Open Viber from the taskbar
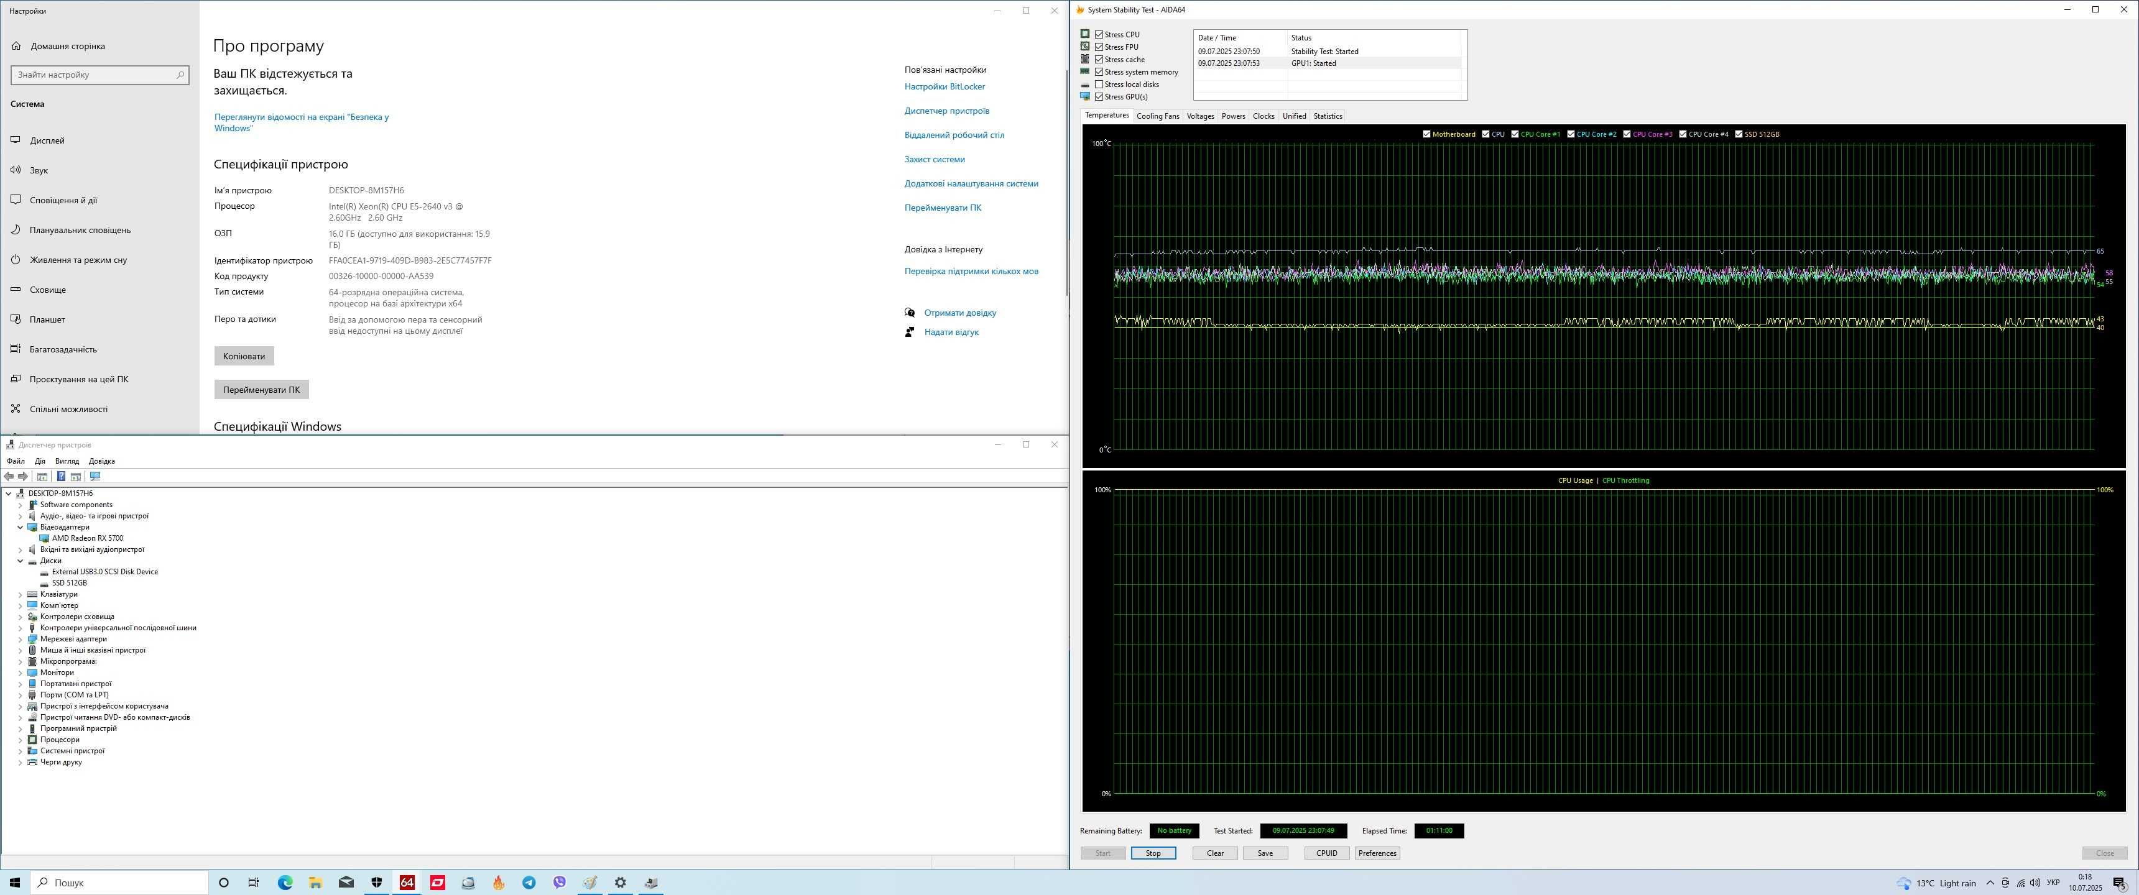 tap(560, 883)
